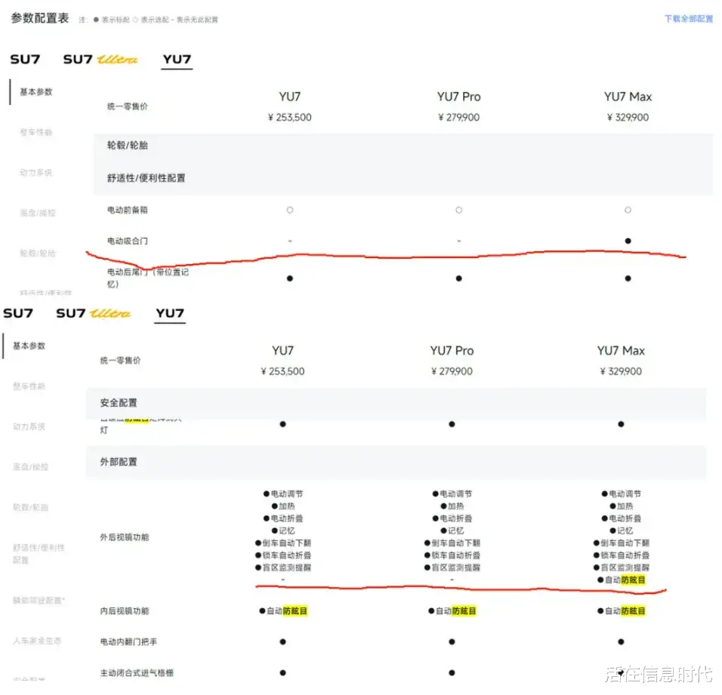Screen dimensions: 722x695
Task: Select the SU7 tab in the upper screenshot
Action: click(x=26, y=60)
